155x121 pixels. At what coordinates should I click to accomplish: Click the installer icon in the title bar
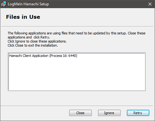[x=4, y=4]
